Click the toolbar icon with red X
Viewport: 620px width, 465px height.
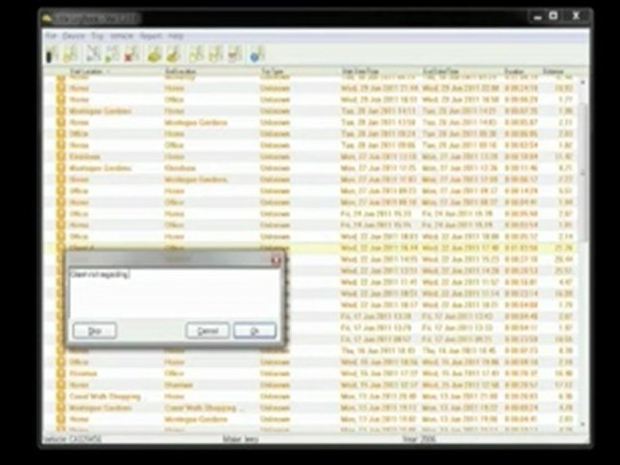point(132,54)
